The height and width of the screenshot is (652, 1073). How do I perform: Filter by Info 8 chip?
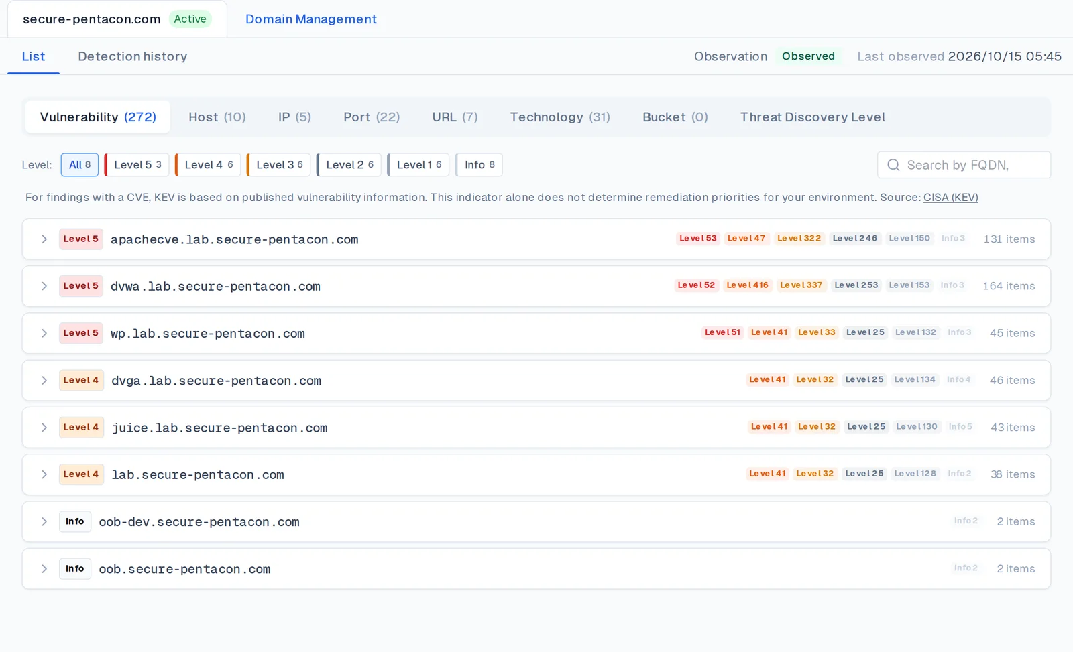(x=479, y=165)
